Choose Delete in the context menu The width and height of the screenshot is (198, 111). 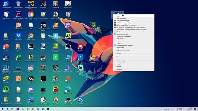pyautogui.click(x=134, y=64)
